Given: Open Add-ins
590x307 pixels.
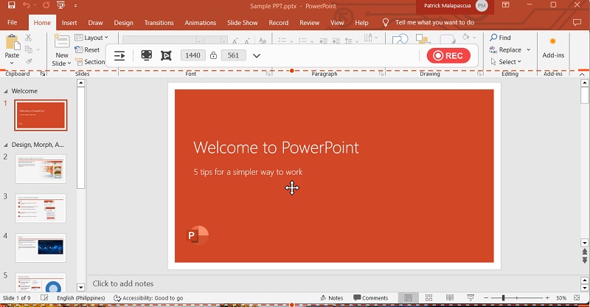Looking at the screenshot, I should point(552,47).
